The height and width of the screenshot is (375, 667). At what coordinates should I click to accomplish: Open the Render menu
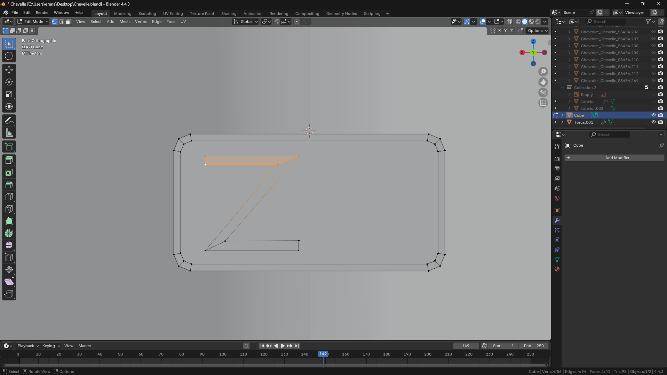coord(42,13)
